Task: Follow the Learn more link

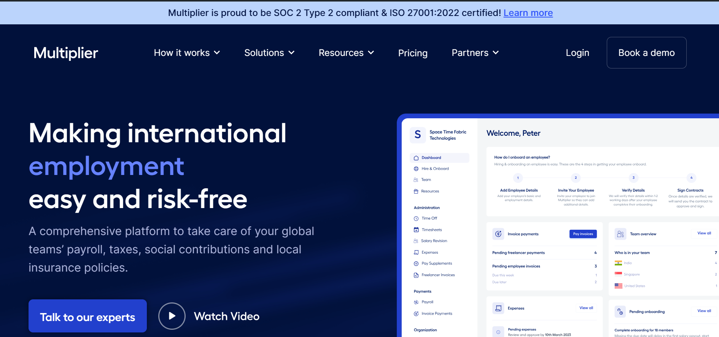Action: pos(528,13)
